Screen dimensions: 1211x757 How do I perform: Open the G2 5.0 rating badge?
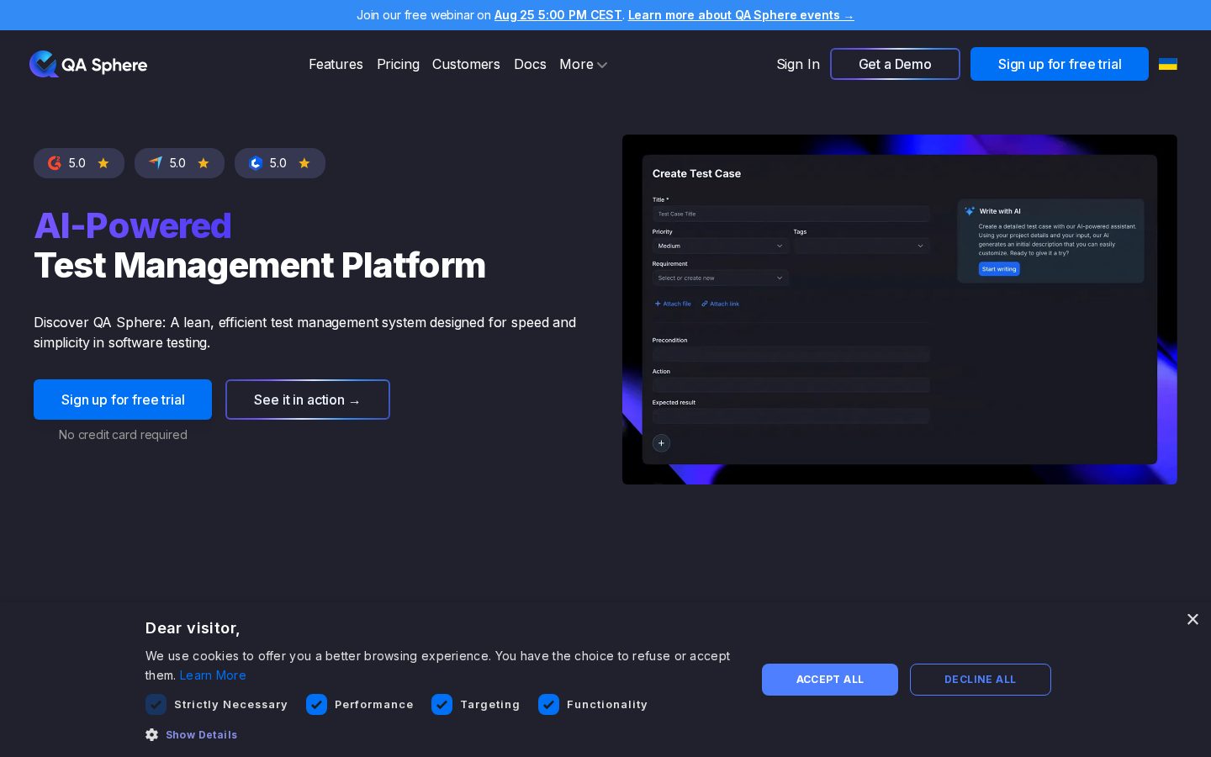(79, 163)
